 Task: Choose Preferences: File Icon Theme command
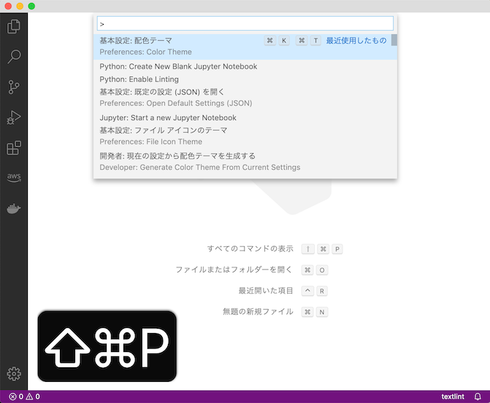245,136
